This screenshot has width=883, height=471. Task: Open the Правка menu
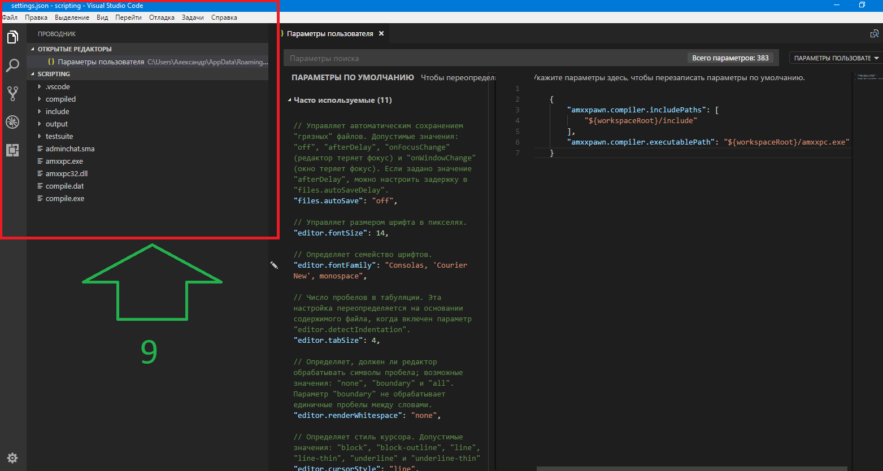[x=36, y=18]
